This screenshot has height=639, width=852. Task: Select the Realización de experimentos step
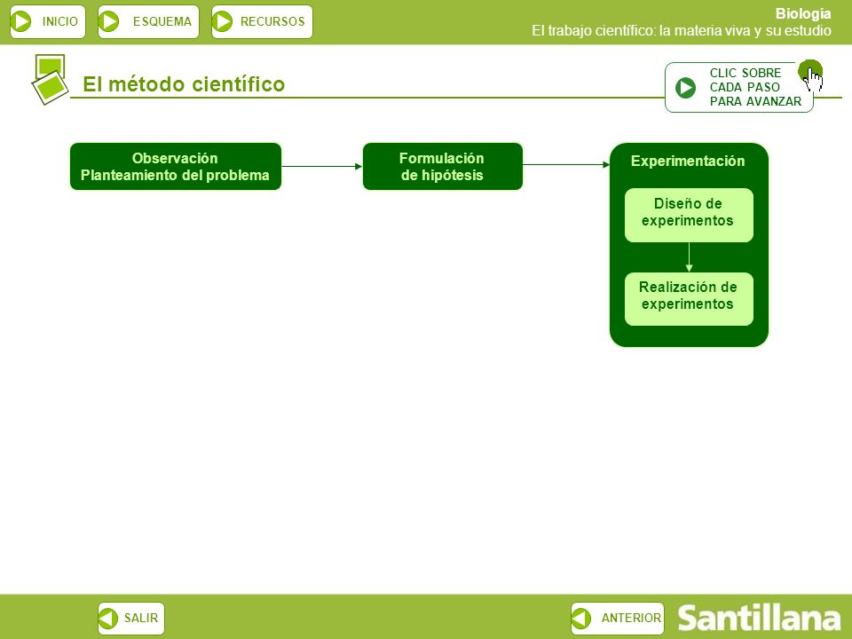(689, 299)
